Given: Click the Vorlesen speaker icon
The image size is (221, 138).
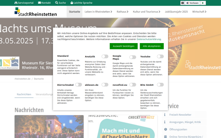Looking at the screenshot, I should [x=187, y=3].
